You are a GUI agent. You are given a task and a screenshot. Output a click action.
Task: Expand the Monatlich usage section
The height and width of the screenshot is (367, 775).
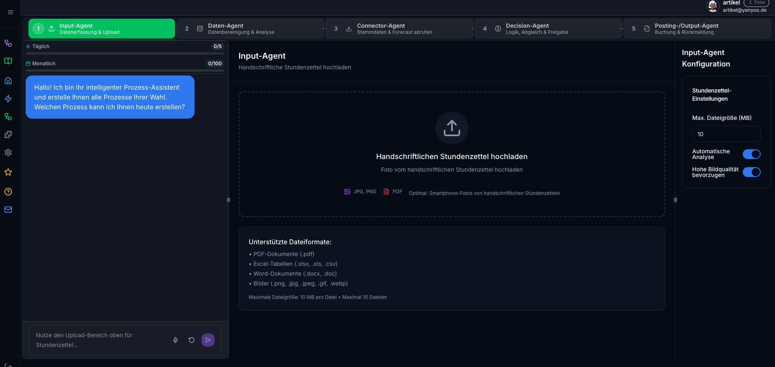[x=125, y=63]
